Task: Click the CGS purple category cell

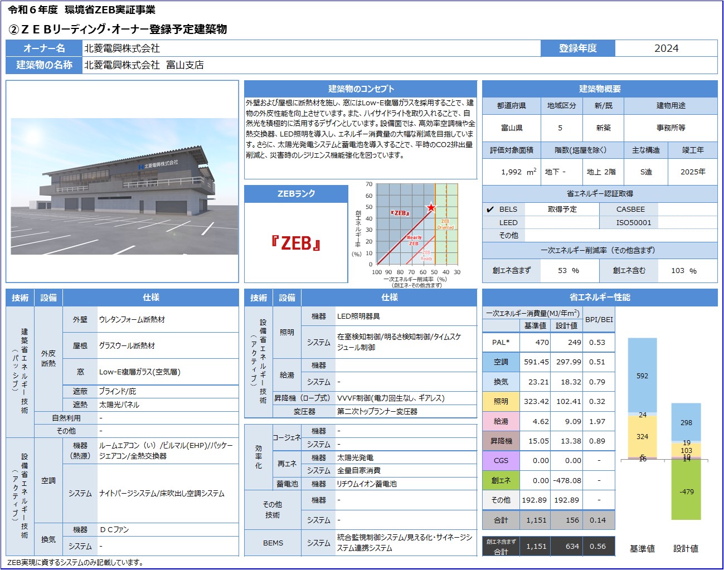Action: [501, 461]
